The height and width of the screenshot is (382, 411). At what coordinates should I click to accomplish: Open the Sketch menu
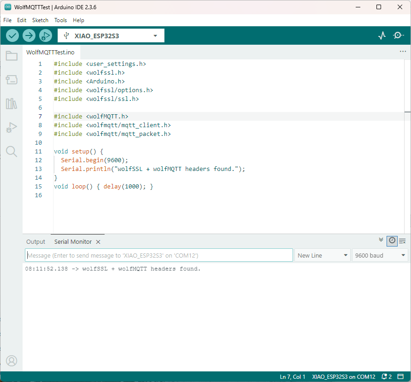click(40, 20)
